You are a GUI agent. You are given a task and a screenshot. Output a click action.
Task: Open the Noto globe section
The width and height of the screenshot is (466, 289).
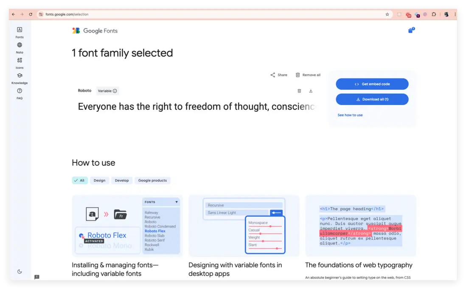click(20, 48)
